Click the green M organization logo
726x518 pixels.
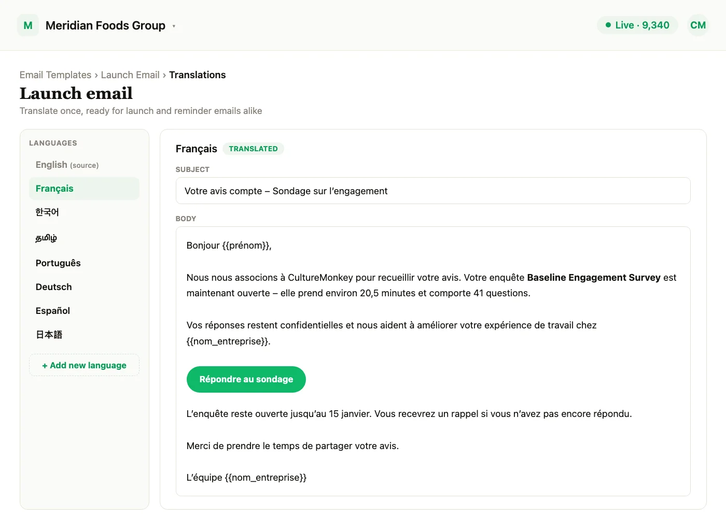tap(28, 25)
